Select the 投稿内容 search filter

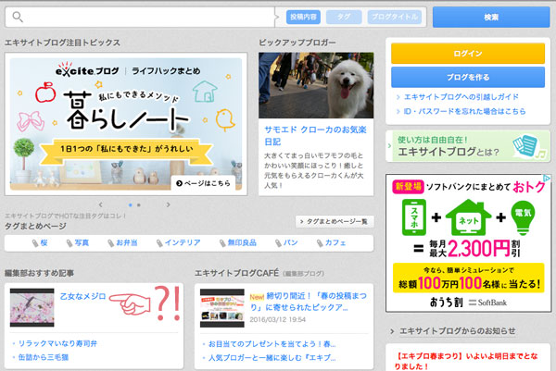pos(303,17)
